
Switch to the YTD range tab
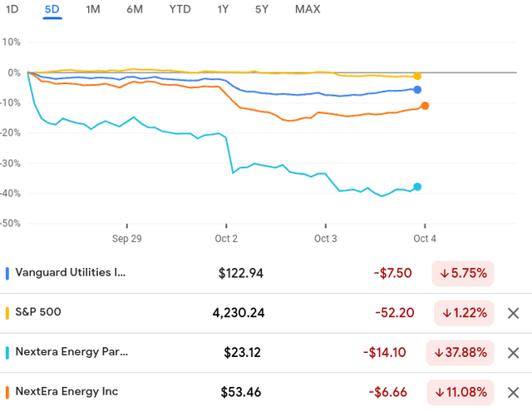coord(178,9)
